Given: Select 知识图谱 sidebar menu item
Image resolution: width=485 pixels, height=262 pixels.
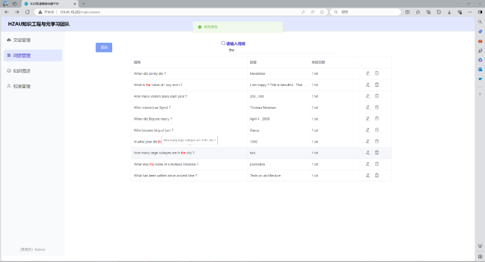Looking at the screenshot, I should [21, 71].
